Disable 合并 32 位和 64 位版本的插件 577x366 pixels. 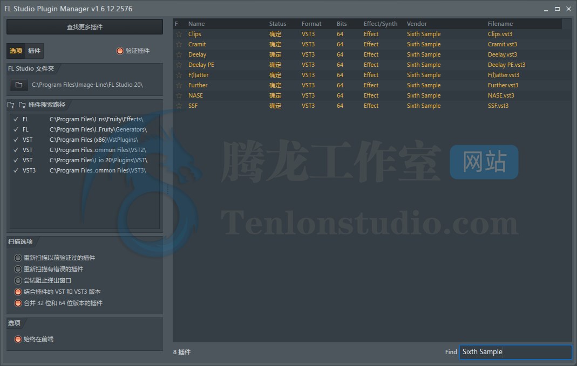pyautogui.click(x=18, y=303)
